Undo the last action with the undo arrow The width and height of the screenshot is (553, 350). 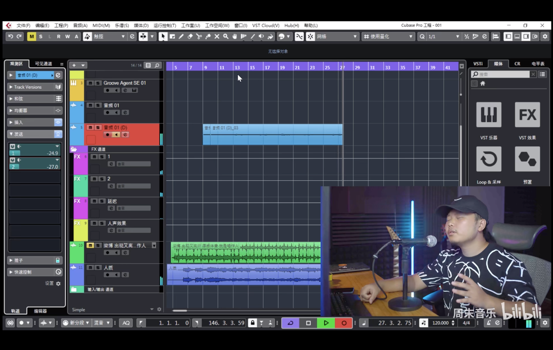11,36
